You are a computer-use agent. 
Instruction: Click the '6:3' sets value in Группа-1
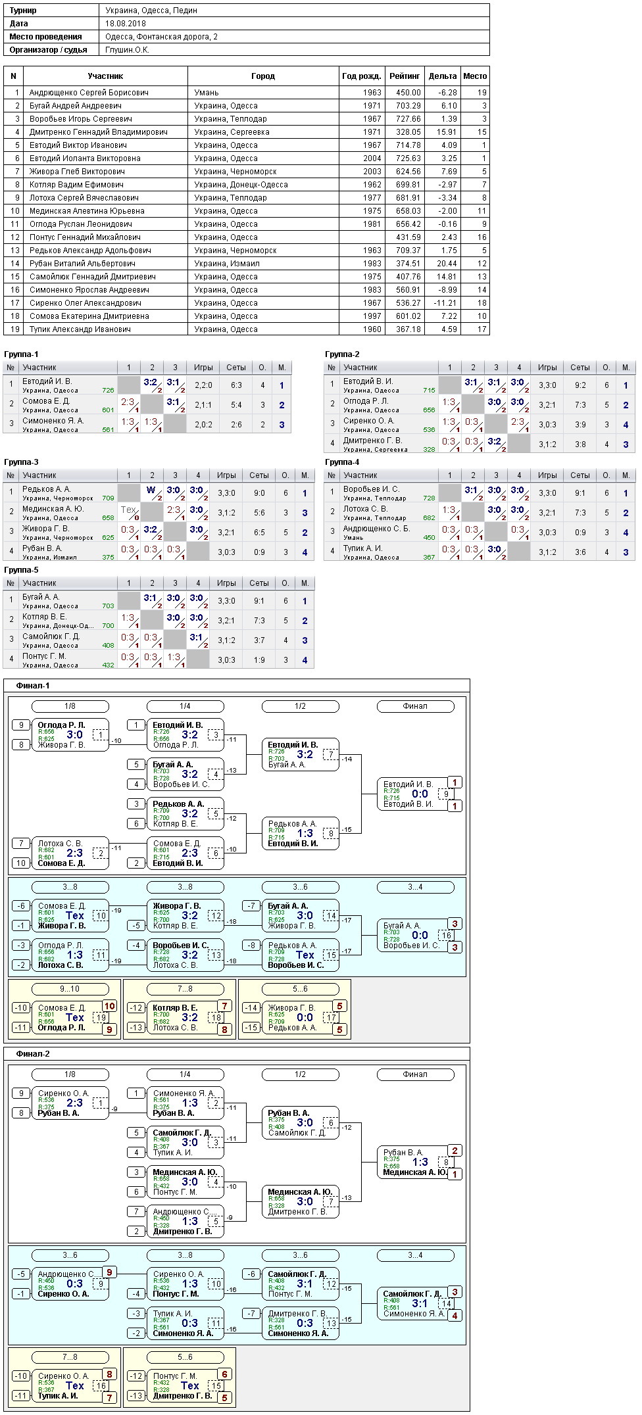pyautogui.click(x=236, y=385)
